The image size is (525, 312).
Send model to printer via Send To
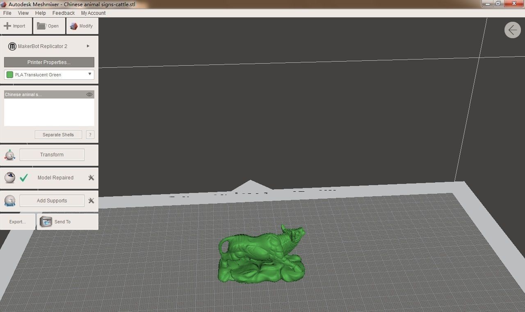(68, 222)
